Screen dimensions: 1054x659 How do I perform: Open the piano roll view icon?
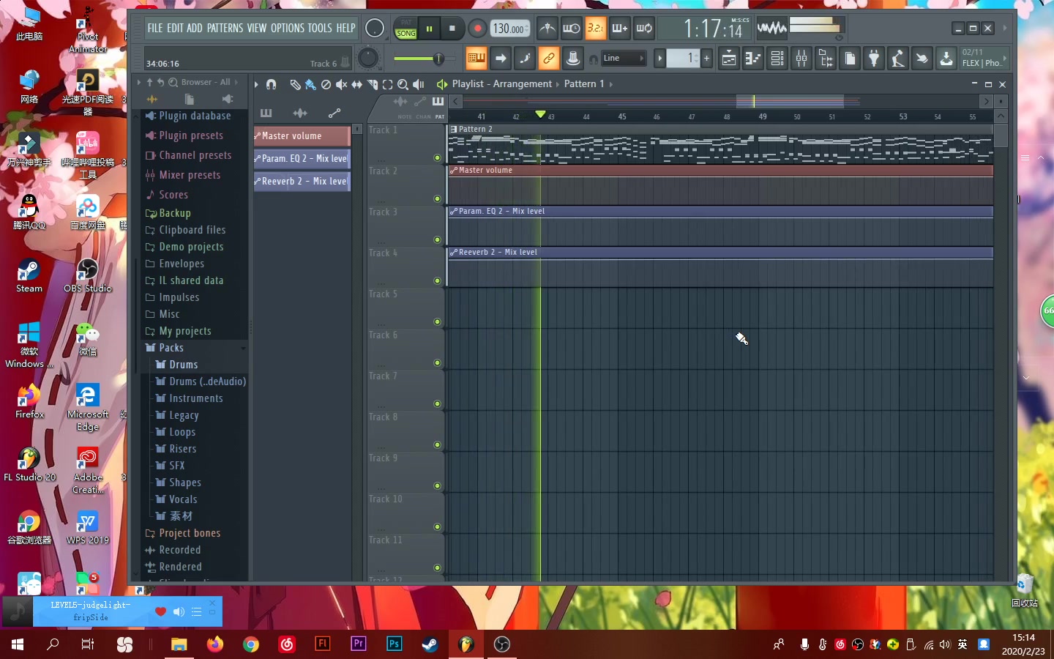click(x=753, y=59)
